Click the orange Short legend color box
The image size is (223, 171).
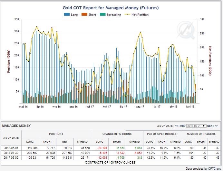click(84, 15)
